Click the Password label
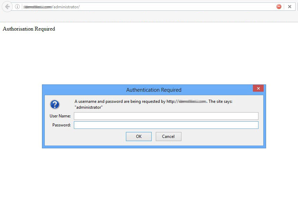298x206 pixels. point(61,125)
